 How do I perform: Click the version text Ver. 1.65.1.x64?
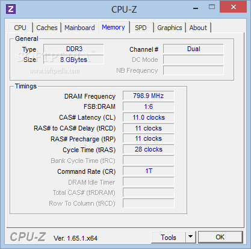tap(75, 238)
